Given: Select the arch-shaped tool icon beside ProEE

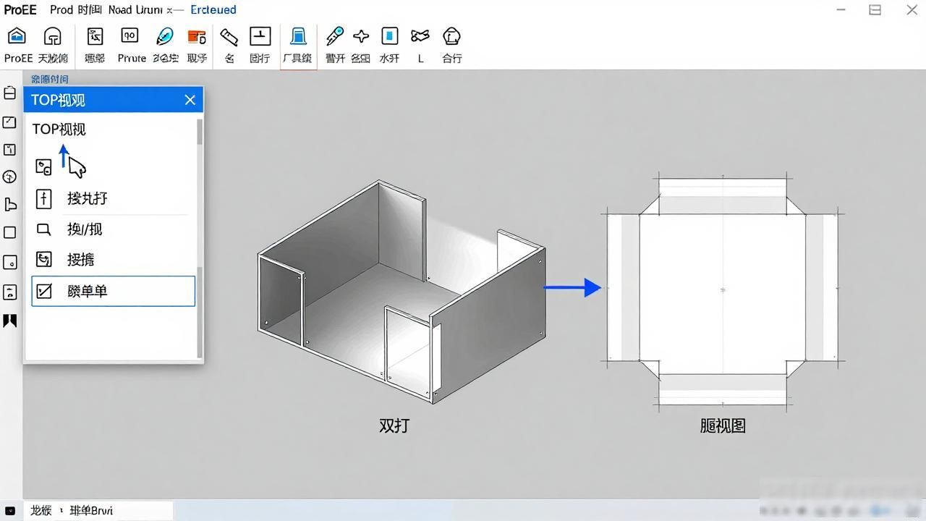Looking at the screenshot, I should tap(52, 36).
